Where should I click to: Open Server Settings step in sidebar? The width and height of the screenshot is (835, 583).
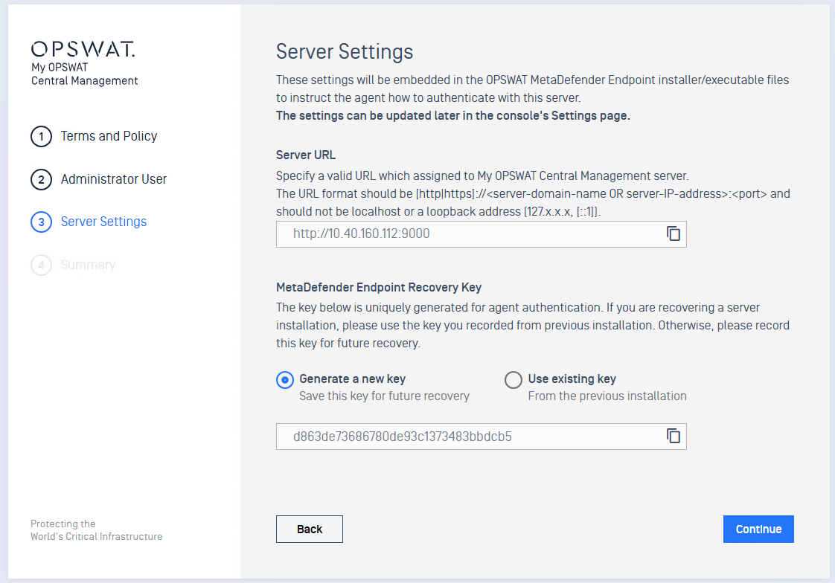coord(103,222)
